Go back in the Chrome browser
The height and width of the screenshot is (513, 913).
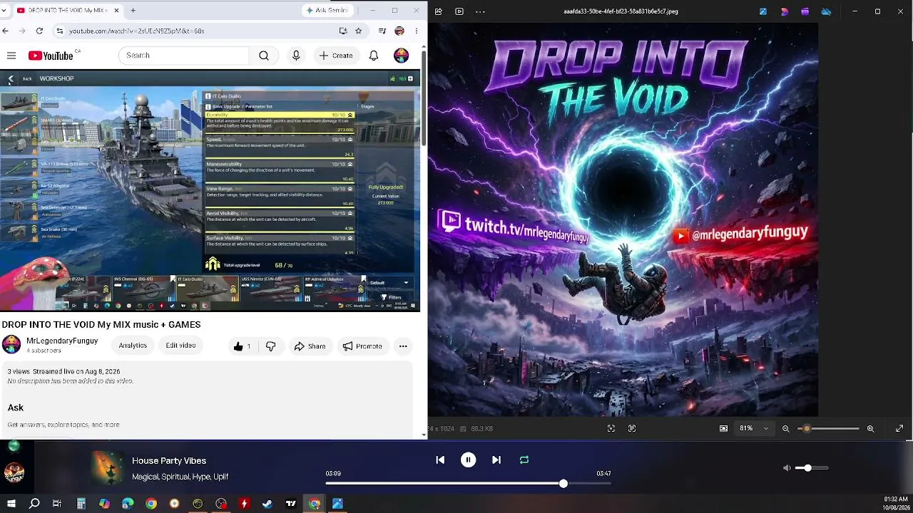tap(6, 31)
